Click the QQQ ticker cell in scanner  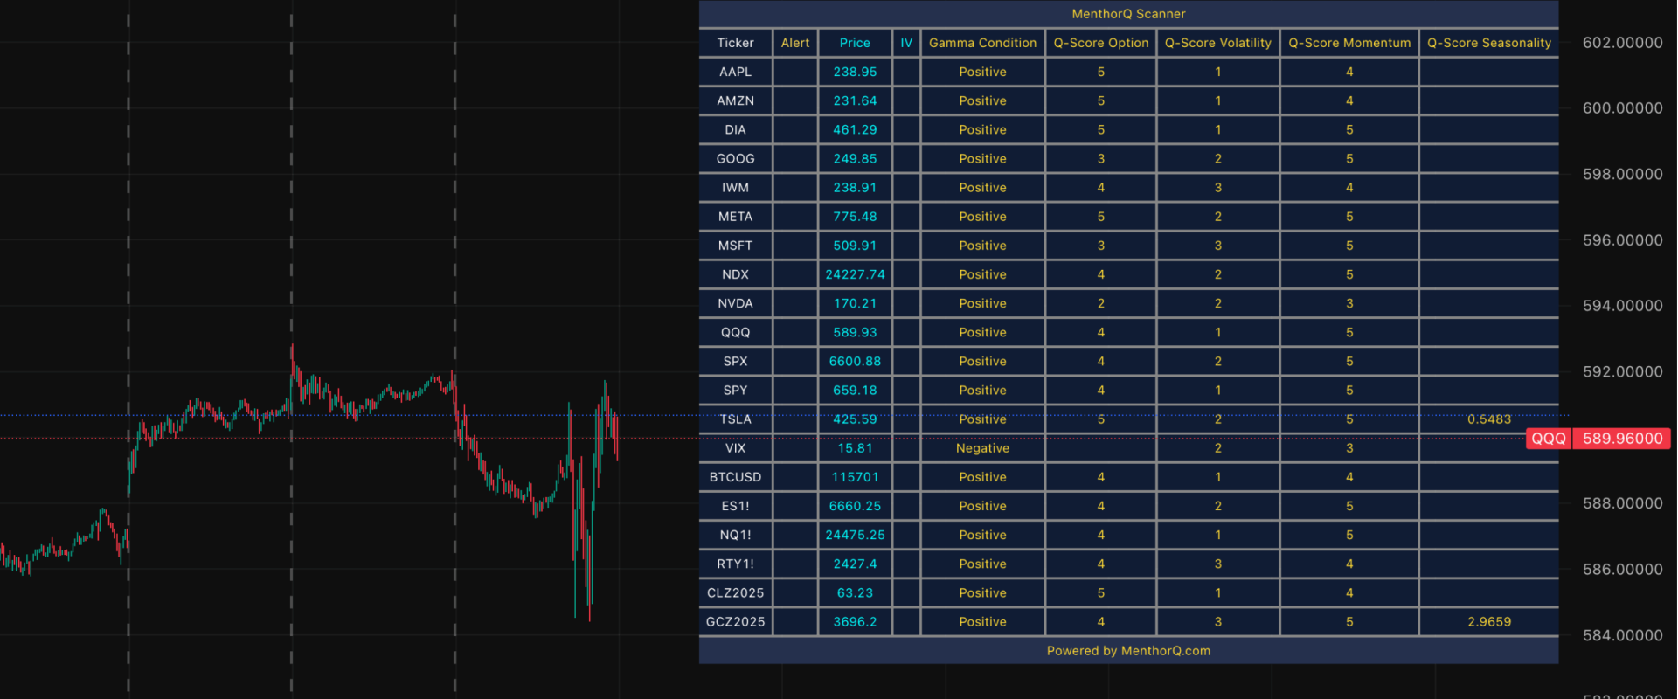click(x=735, y=332)
